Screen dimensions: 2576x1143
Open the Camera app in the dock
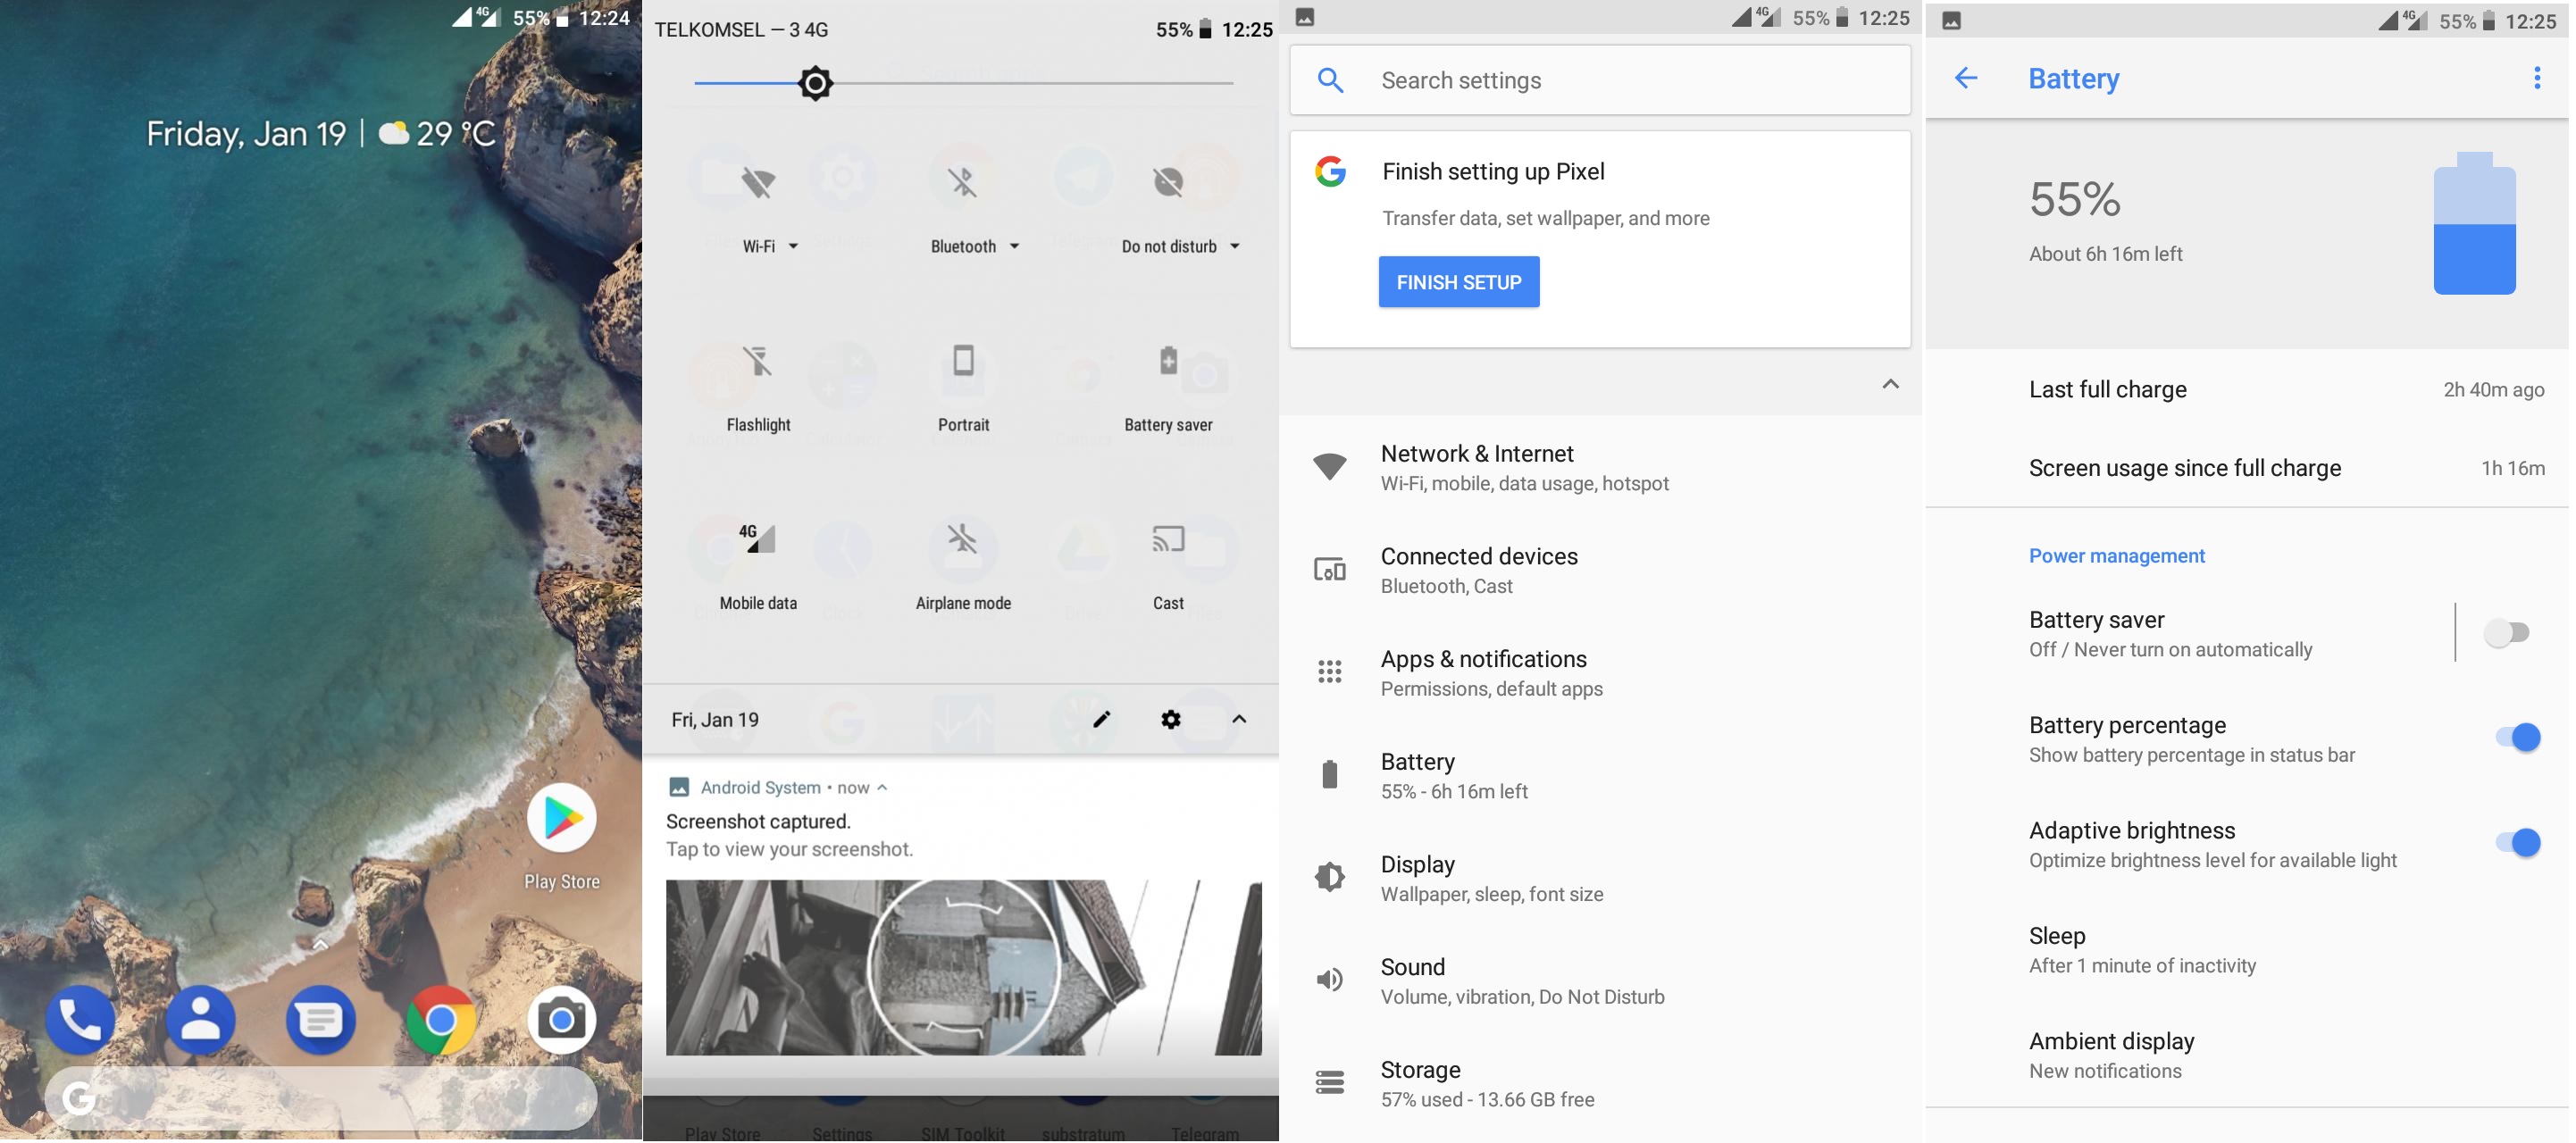pyautogui.click(x=562, y=1021)
